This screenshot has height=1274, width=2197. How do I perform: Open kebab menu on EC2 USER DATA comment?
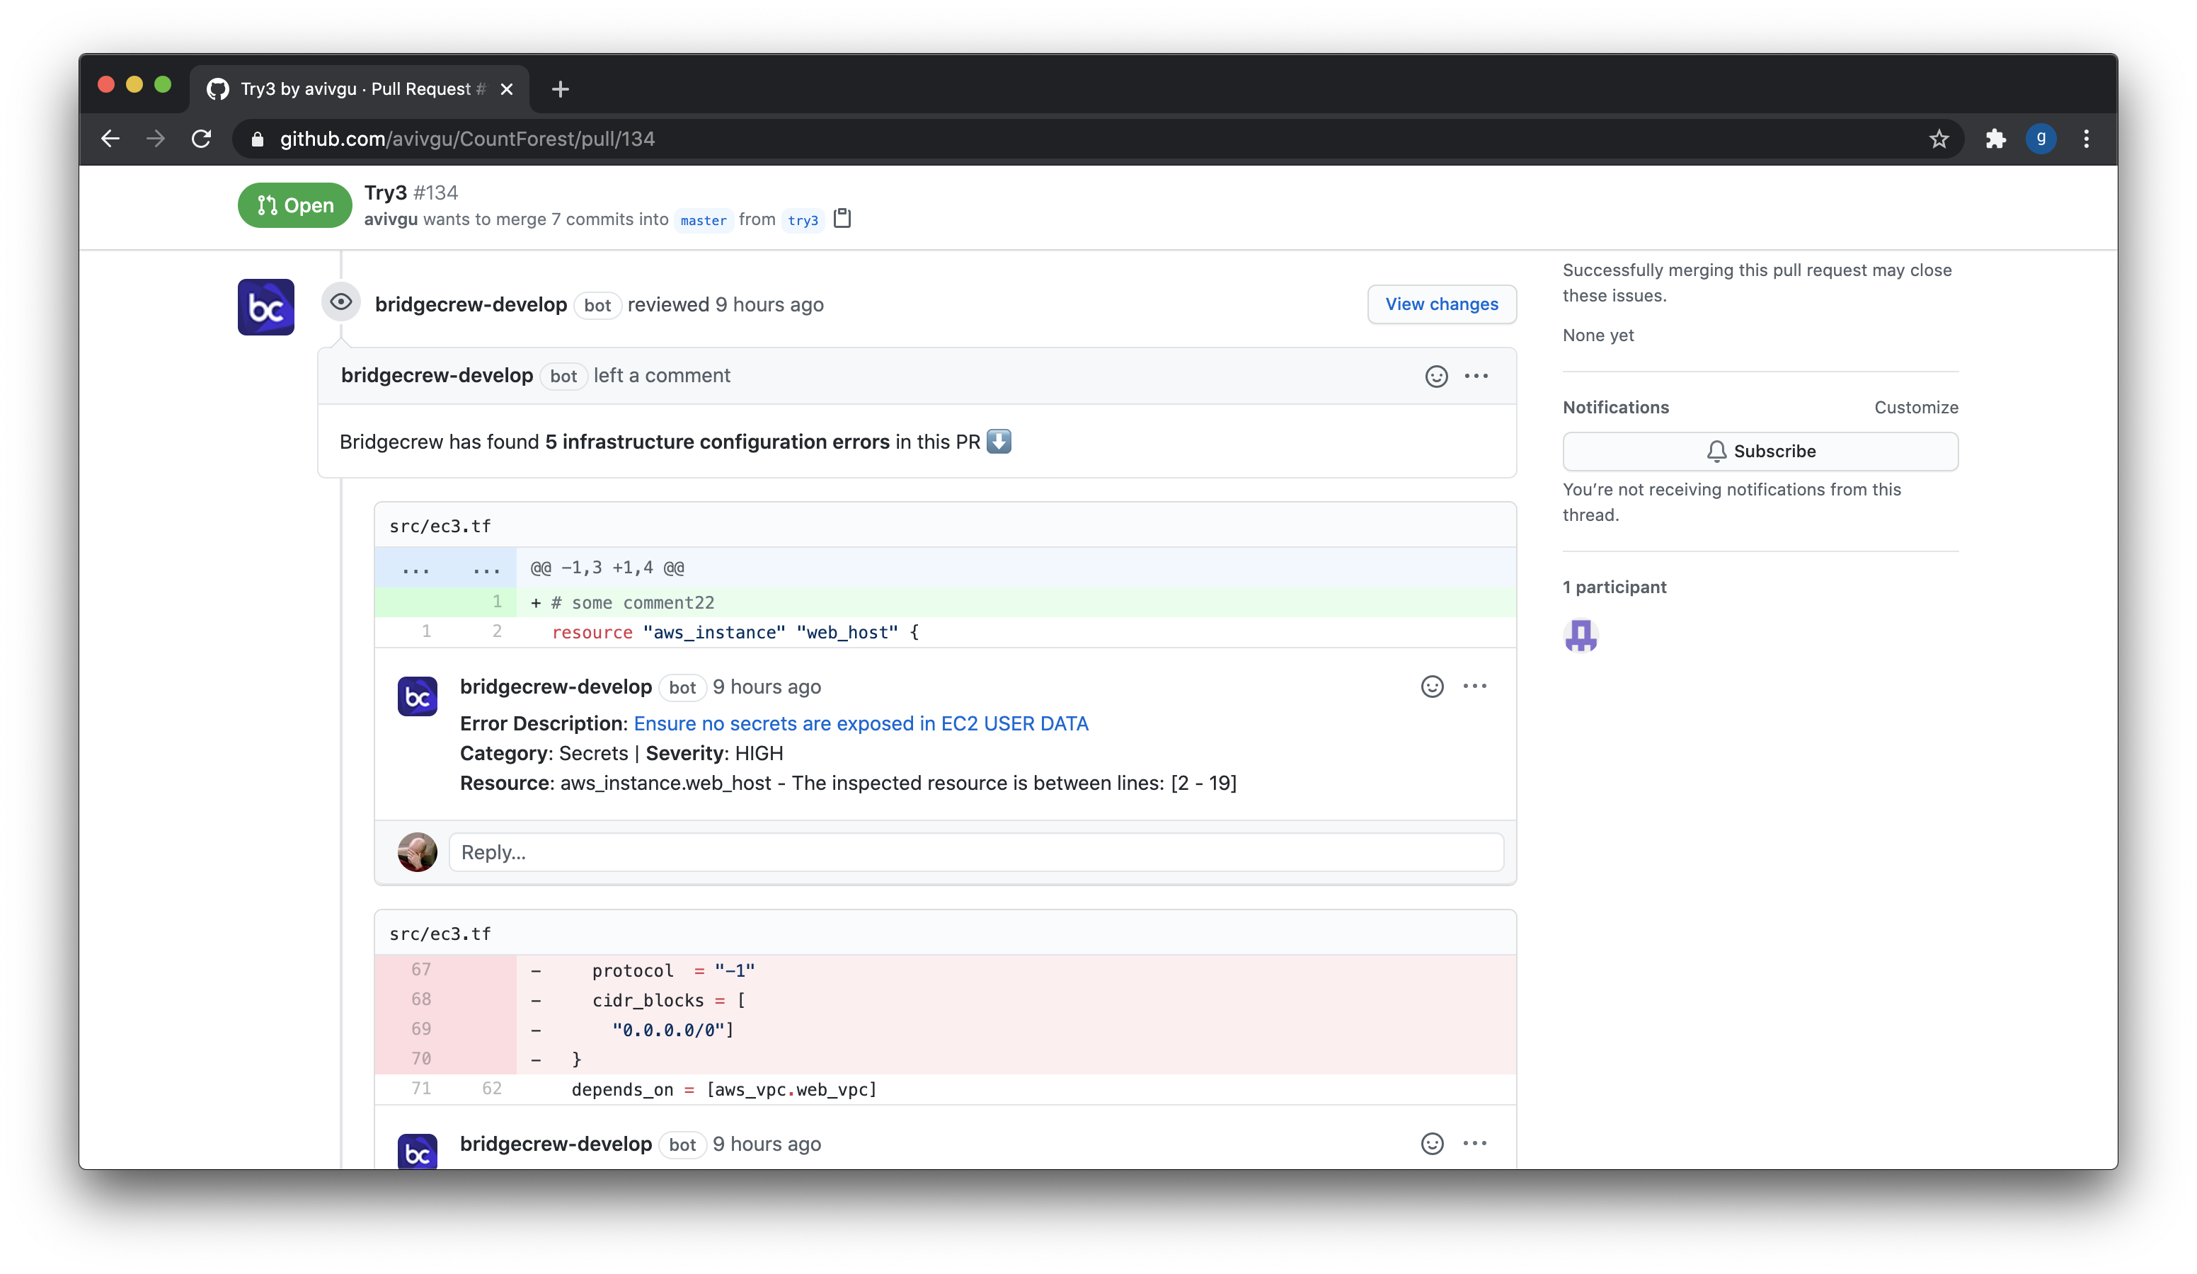1474,687
